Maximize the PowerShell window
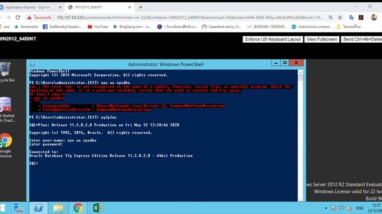Viewport: 382px width, 214px height. click(285, 63)
